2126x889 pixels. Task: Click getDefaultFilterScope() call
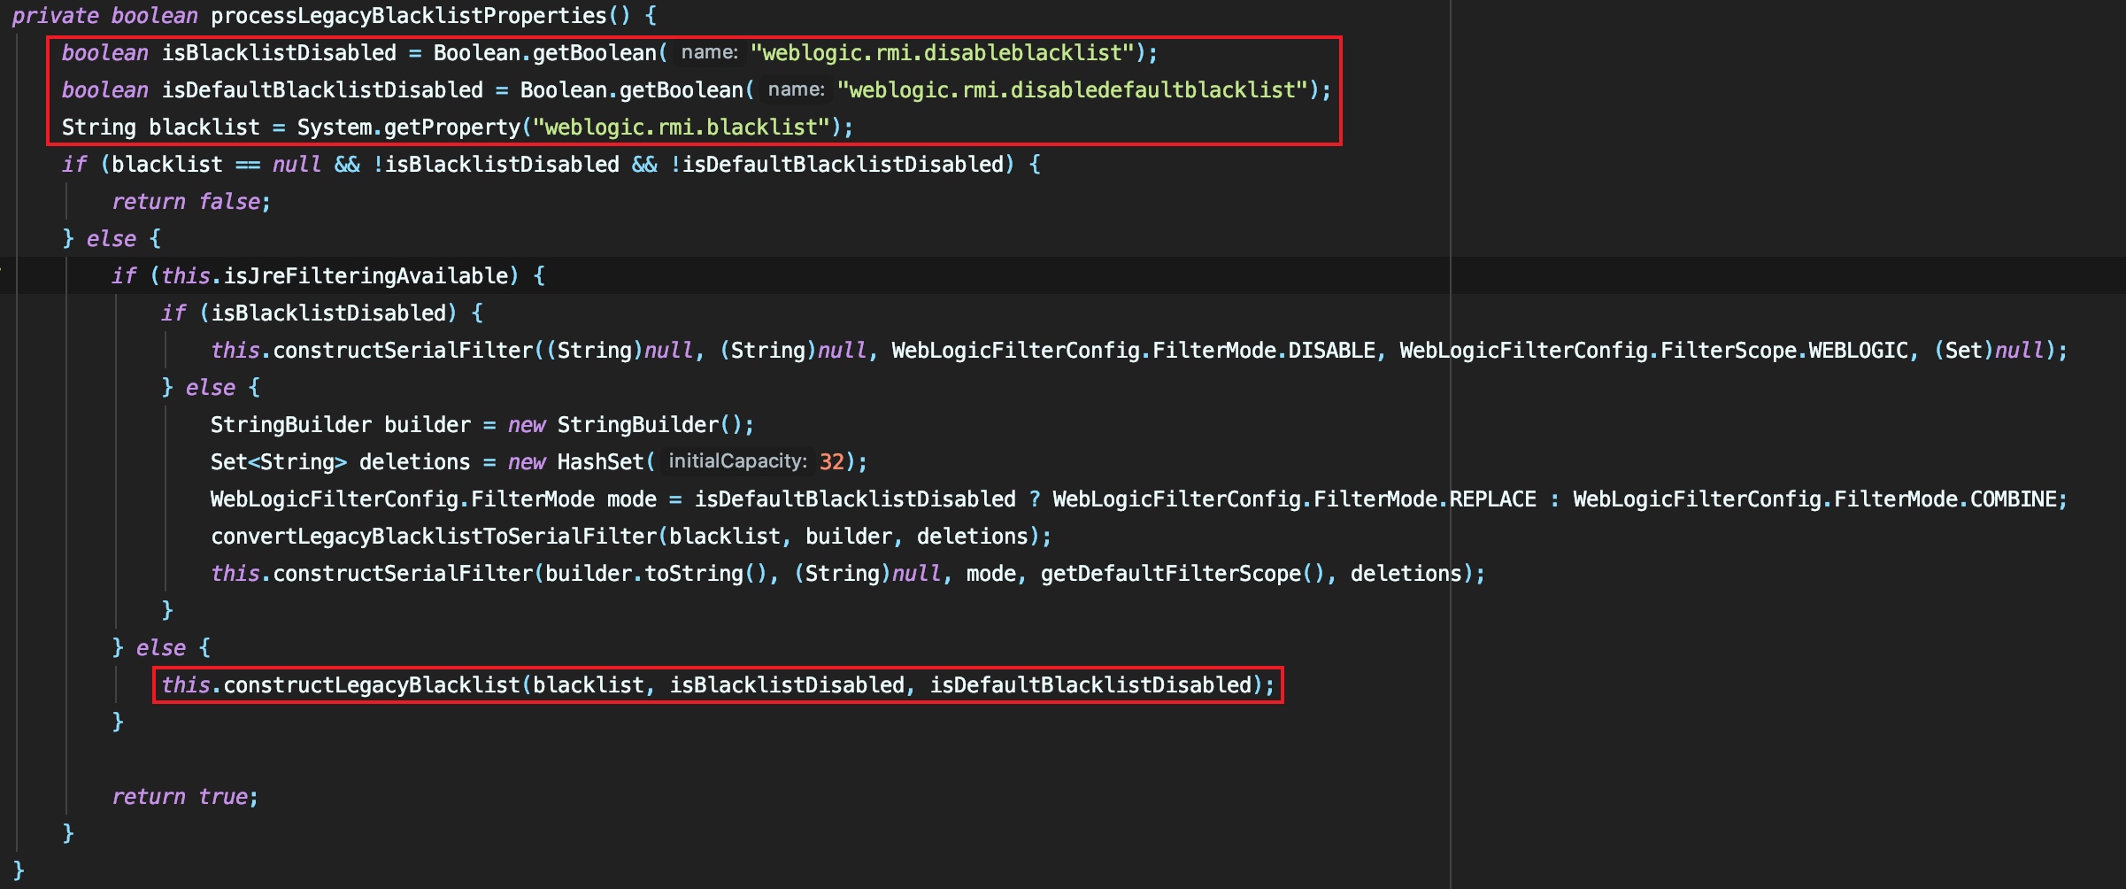point(1183,574)
